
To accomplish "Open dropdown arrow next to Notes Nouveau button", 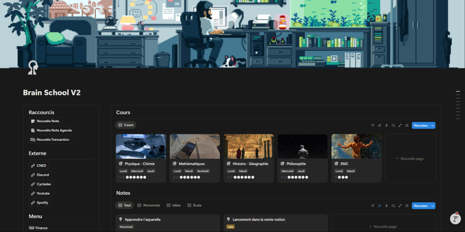I will (x=433, y=206).
